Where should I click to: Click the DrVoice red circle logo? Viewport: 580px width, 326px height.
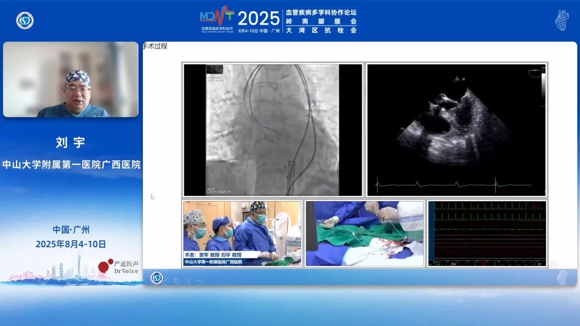pyautogui.click(x=104, y=266)
